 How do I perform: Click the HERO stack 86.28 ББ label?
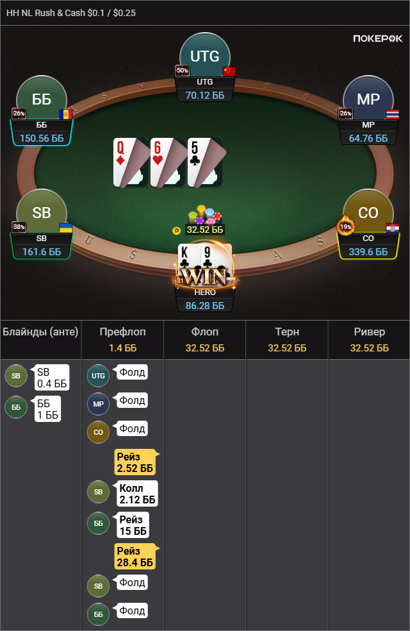tap(205, 306)
